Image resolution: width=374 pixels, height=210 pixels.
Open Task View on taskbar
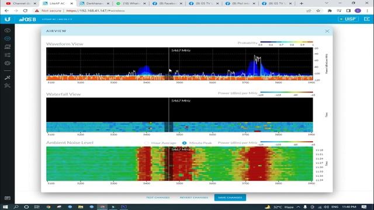pos(37,207)
